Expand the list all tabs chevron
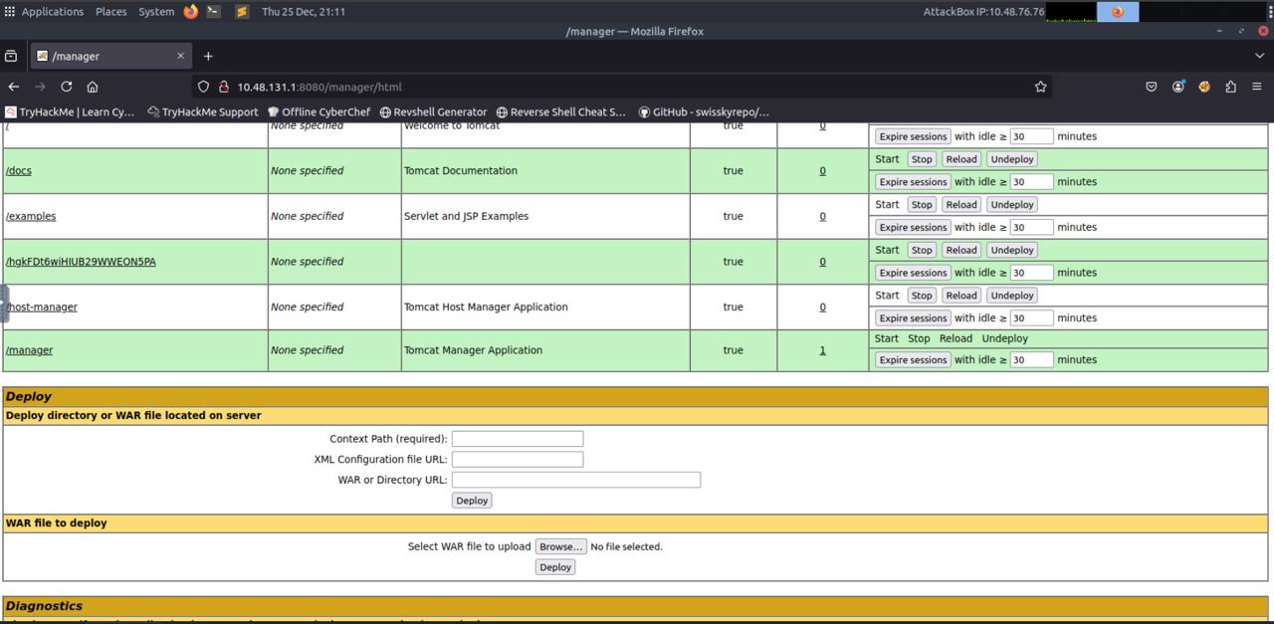This screenshot has width=1274, height=624. coord(1259,56)
